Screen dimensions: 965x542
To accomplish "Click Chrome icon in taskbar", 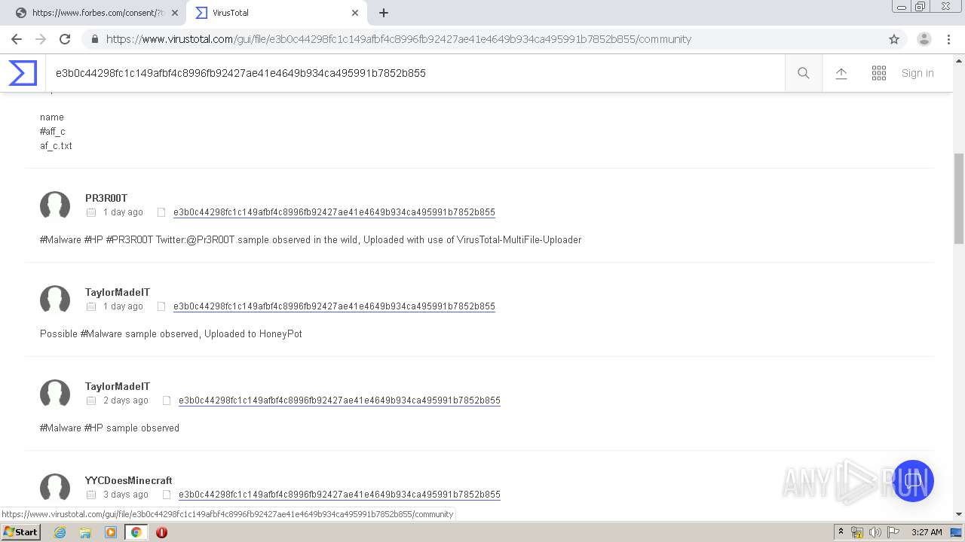I will [136, 532].
